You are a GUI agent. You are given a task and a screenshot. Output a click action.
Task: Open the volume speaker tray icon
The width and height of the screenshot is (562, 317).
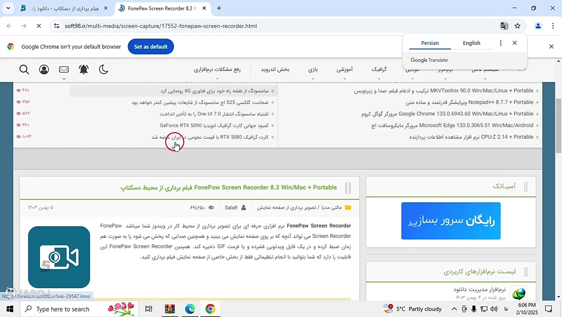494,309
